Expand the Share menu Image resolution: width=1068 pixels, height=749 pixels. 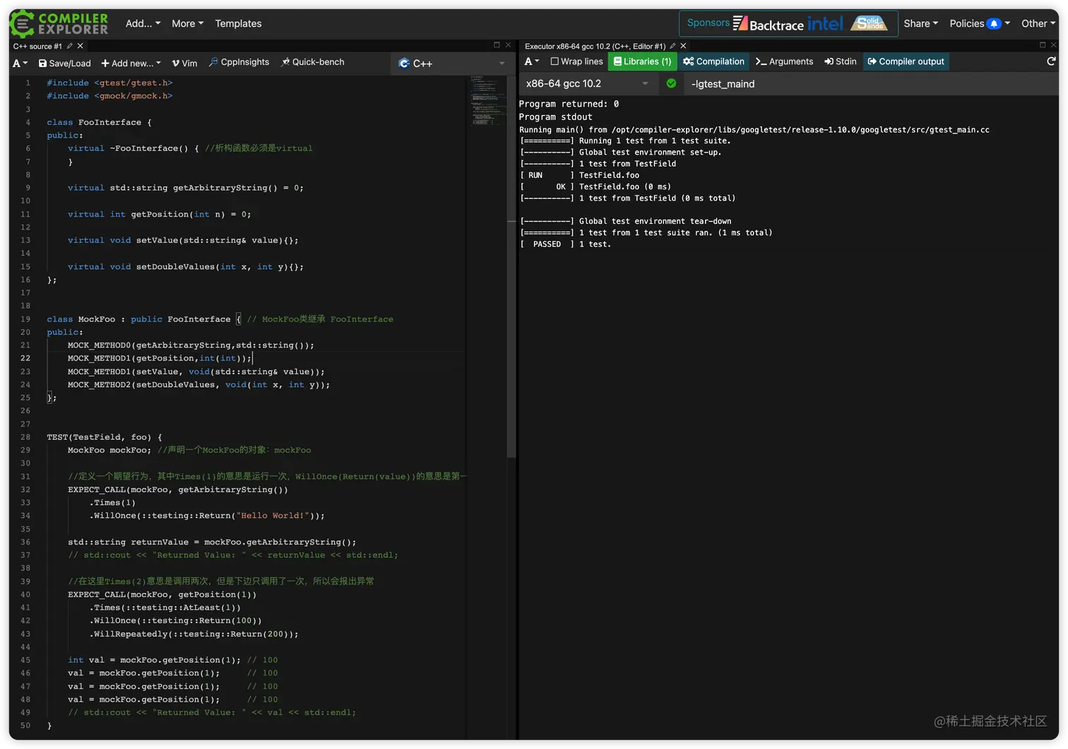pyautogui.click(x=920, y=23)
